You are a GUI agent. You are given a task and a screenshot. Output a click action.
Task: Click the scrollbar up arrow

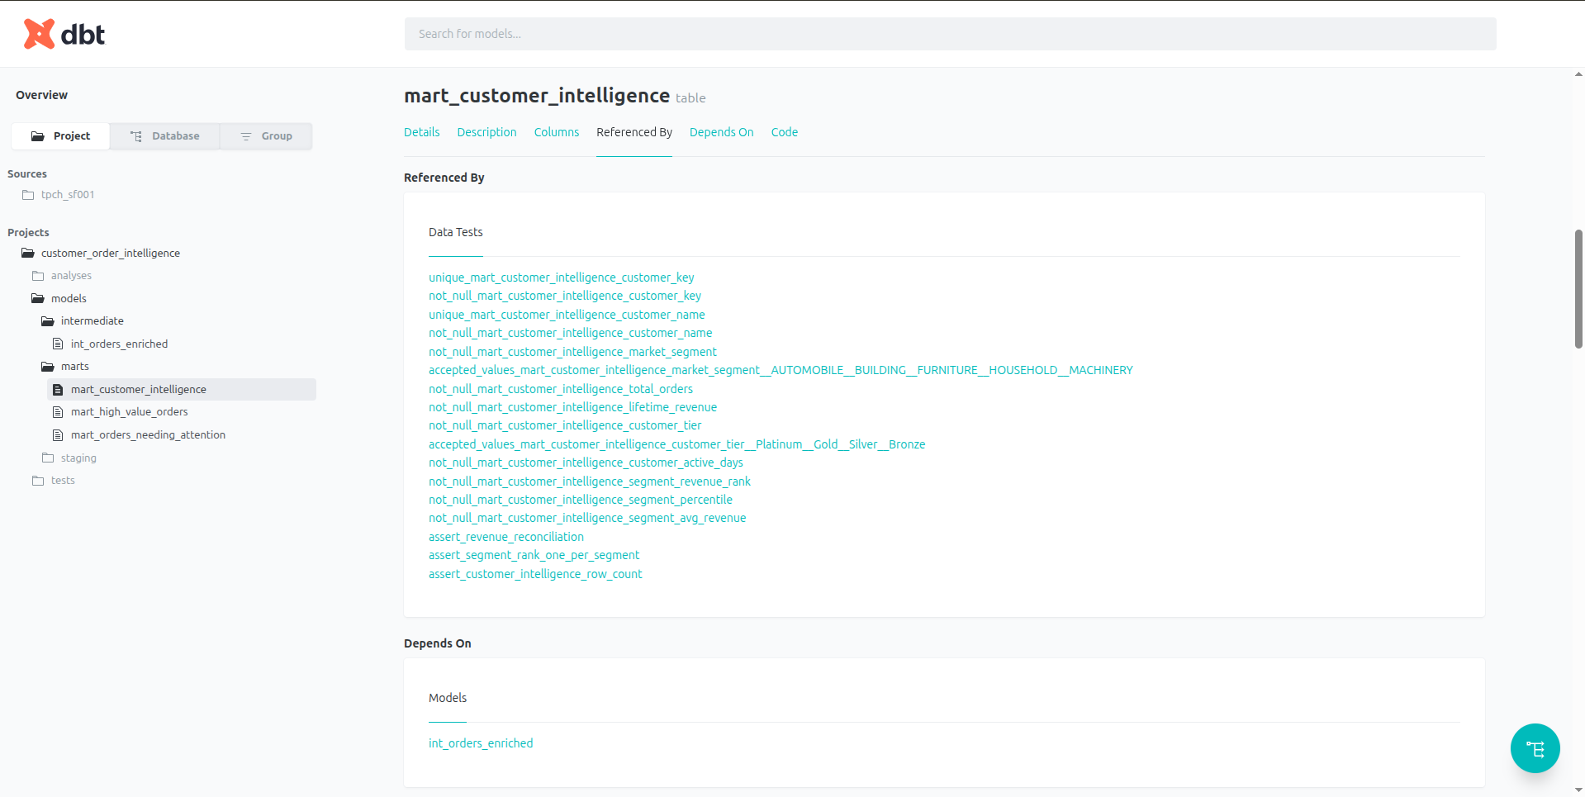coord(1578,74)
